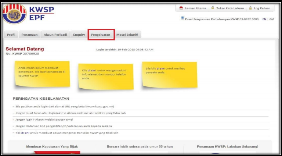Click the phone icon beside Pusat Pengurusan
The height and width of the screenshot is (156, 282).
click(182, 18)
